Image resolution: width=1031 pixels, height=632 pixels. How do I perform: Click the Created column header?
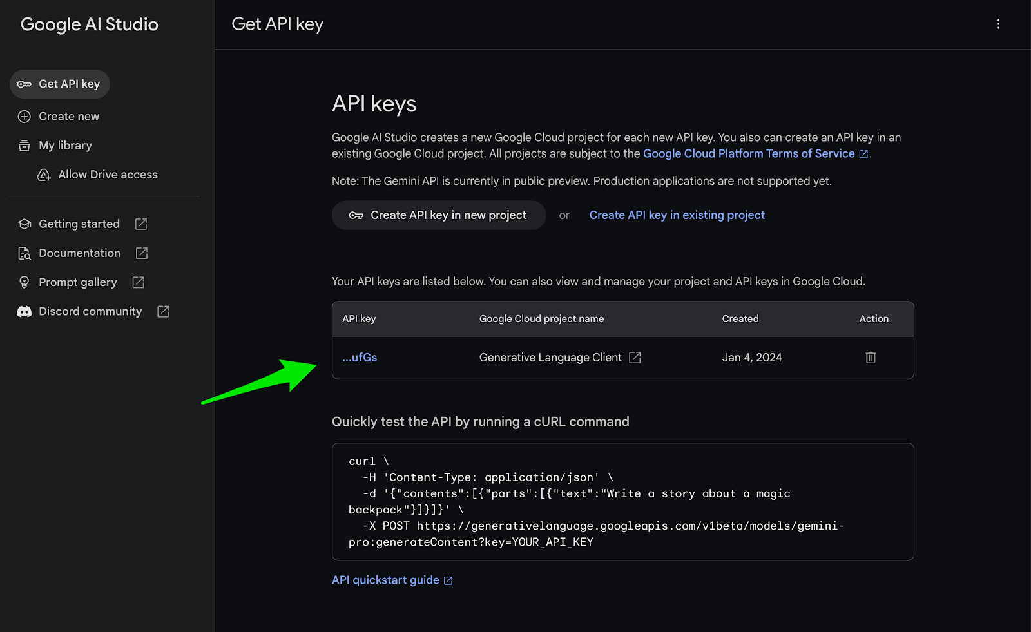tap(740, 319)
